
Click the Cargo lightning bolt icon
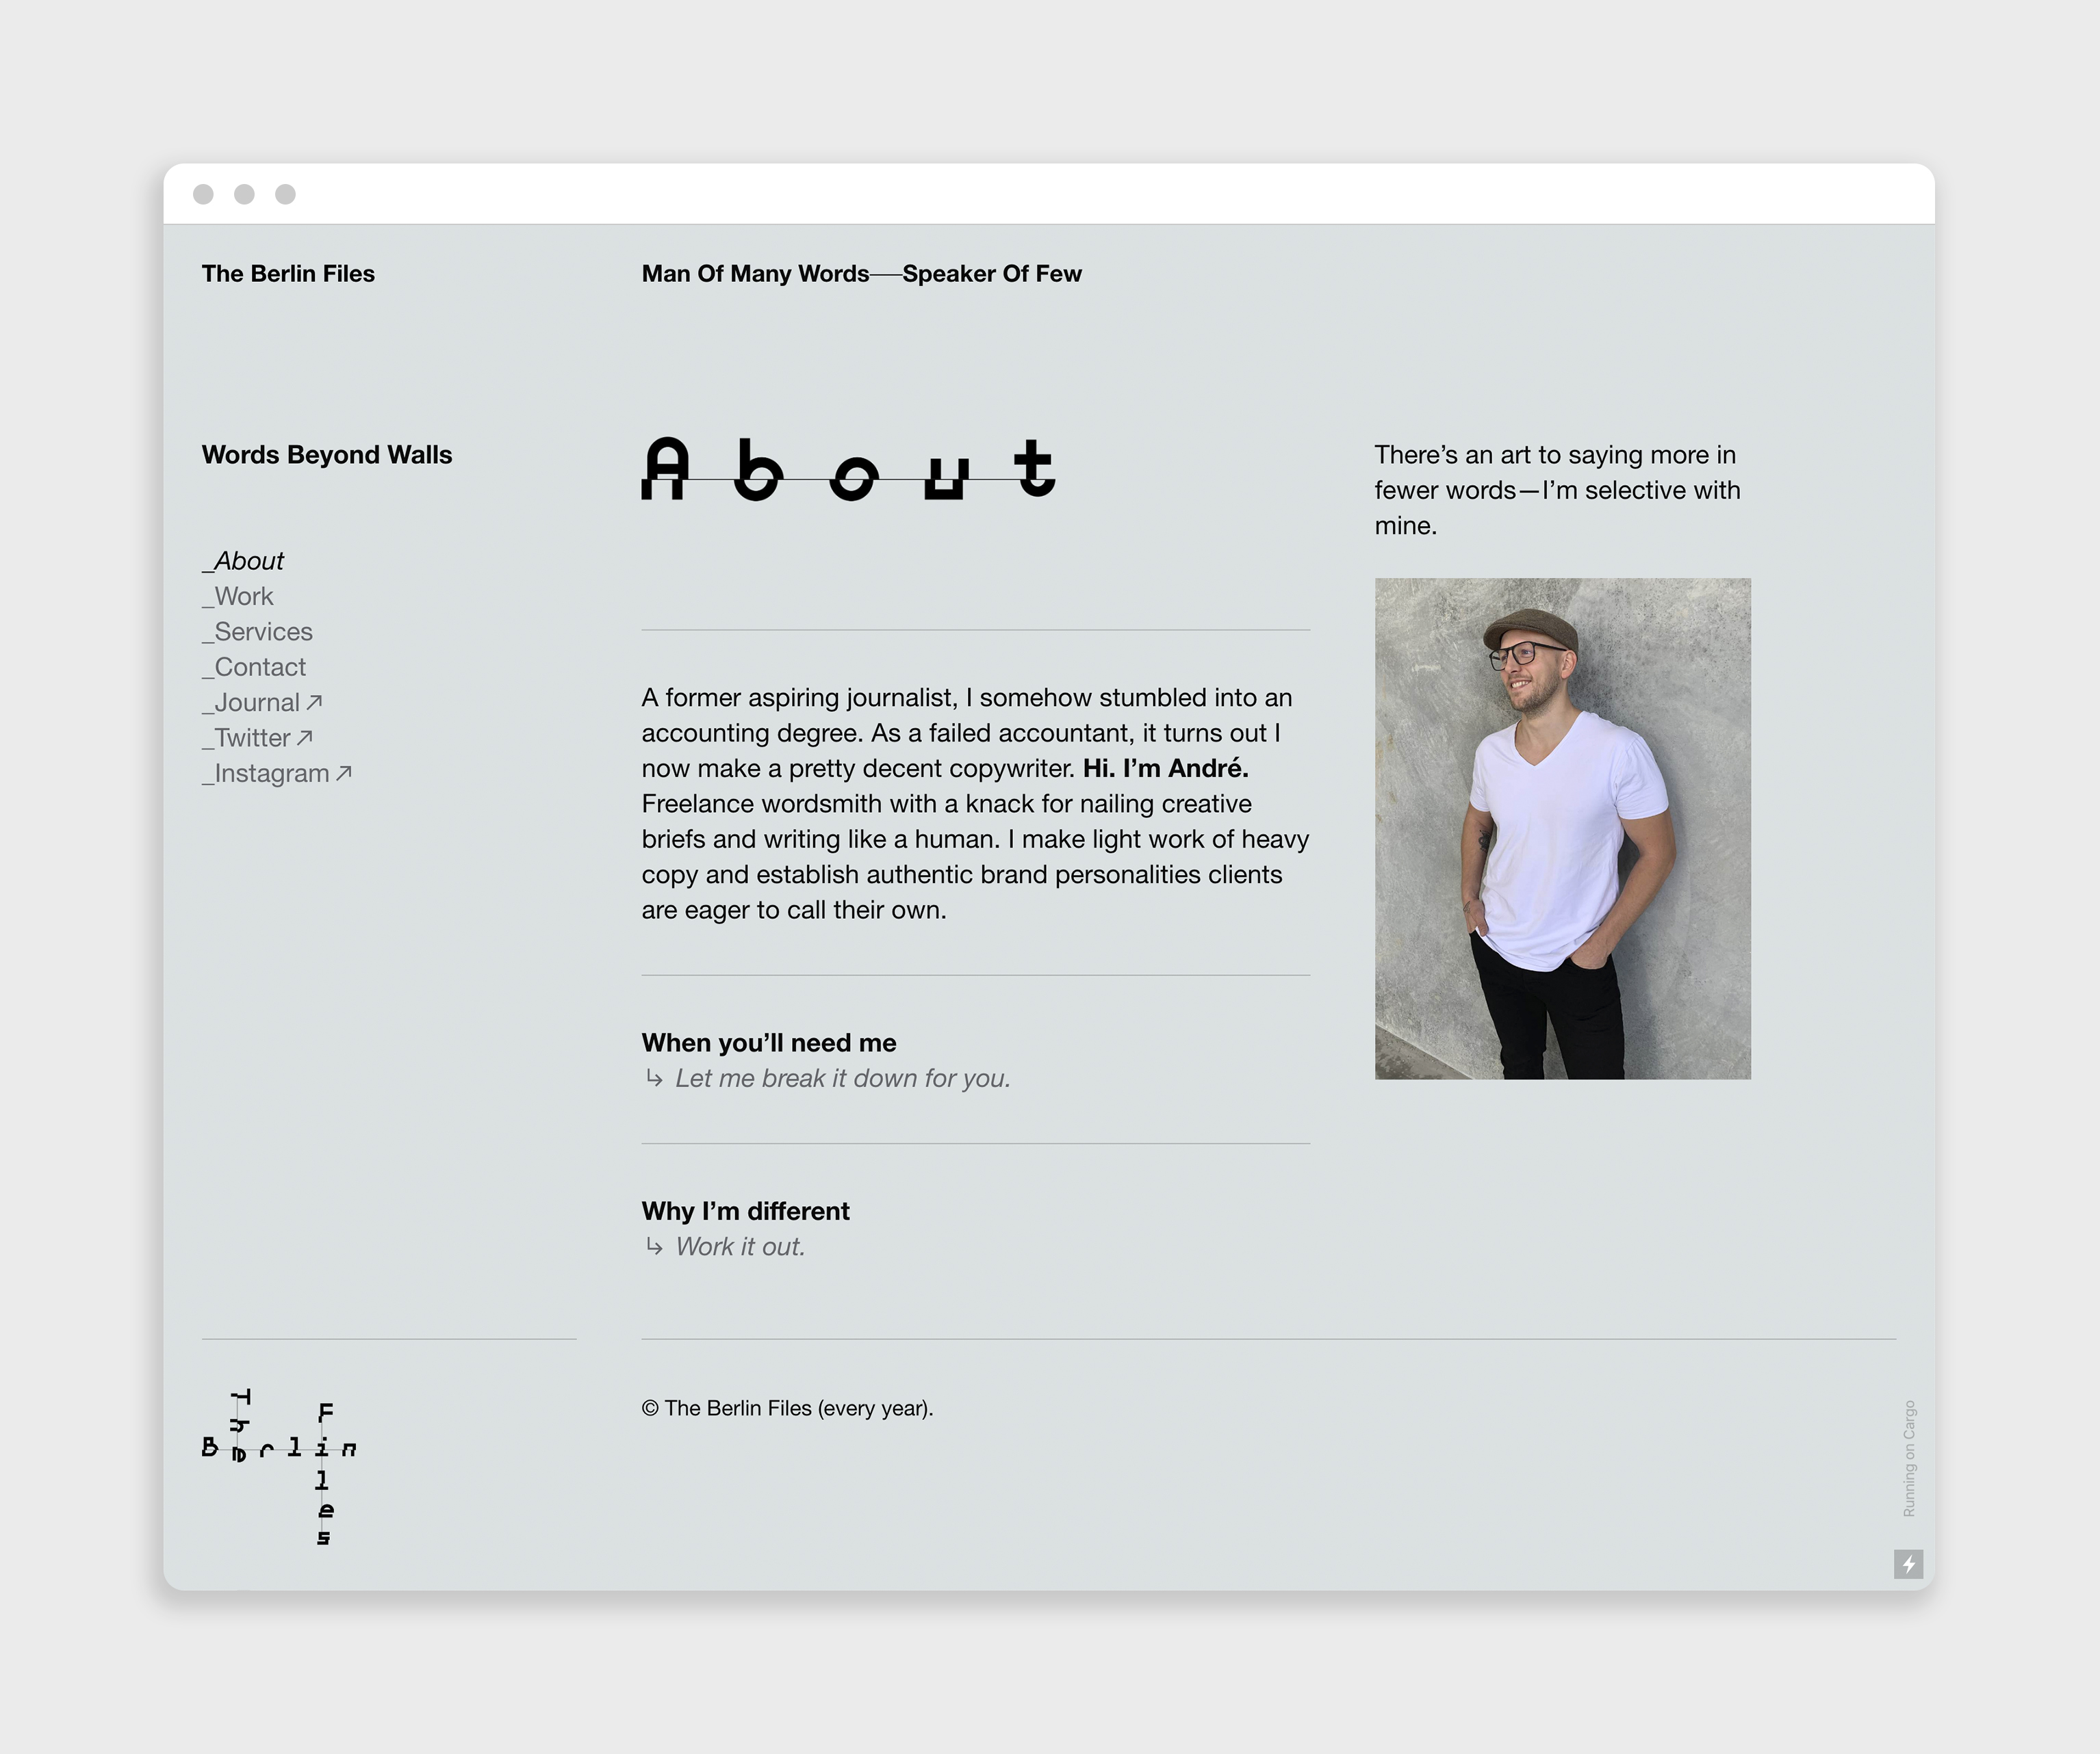[x=1908, y=1564]
